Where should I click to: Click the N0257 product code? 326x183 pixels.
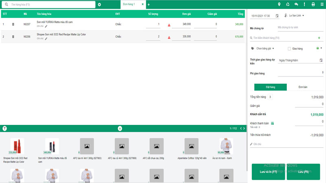(x=27, y=24)
